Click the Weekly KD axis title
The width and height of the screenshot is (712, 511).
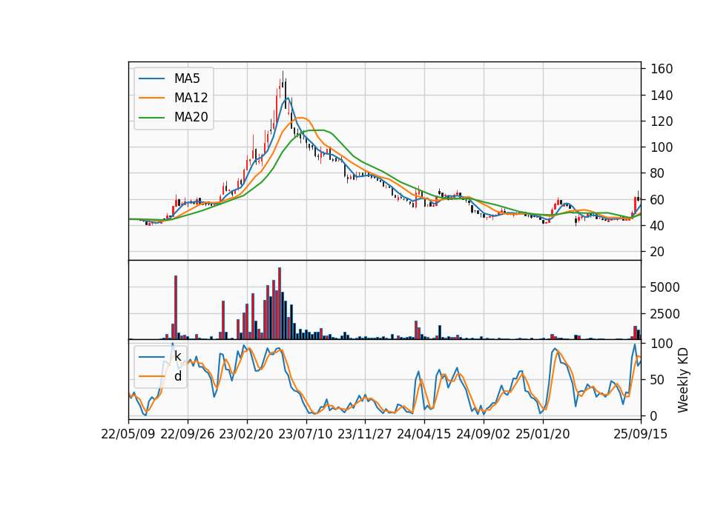[x=683, y=380]
